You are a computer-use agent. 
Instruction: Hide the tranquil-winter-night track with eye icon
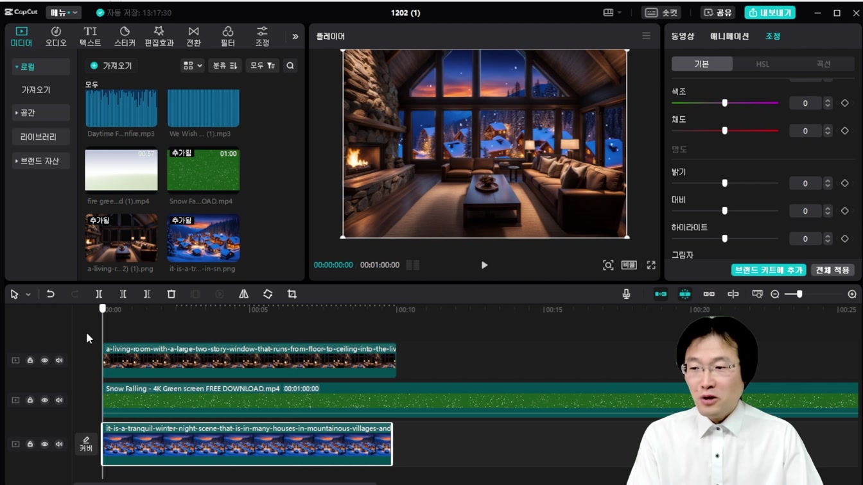point(44,444)
